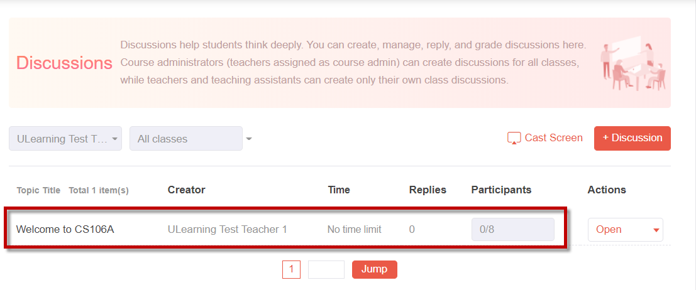The image size is (696, 290).
Task: Expand the ULearning Test T... course dropdown
Action: point(65,138)
